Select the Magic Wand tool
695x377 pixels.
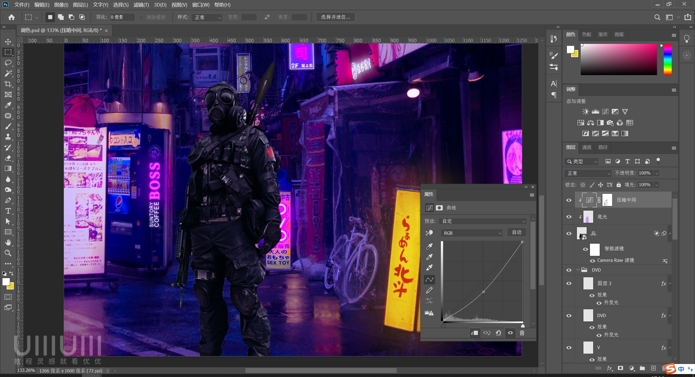[x=8, y=73]
